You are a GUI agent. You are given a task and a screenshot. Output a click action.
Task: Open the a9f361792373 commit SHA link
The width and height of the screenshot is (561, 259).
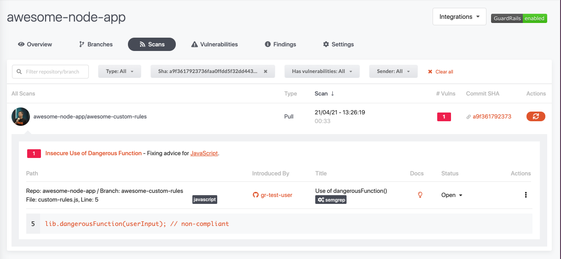coord(492,117)
